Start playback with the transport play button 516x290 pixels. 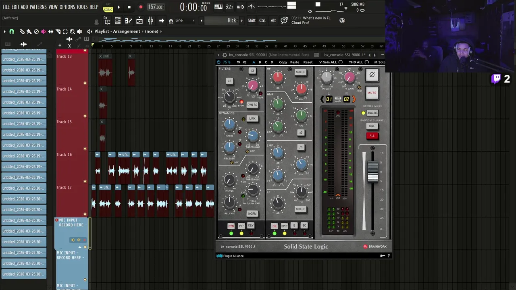click(x=119, y=7)
